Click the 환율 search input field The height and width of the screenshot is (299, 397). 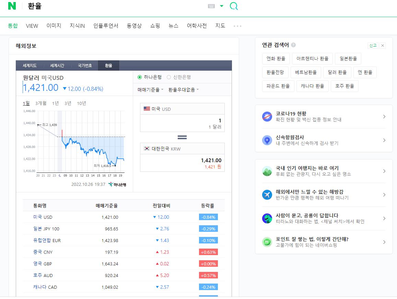coord(114,6)
